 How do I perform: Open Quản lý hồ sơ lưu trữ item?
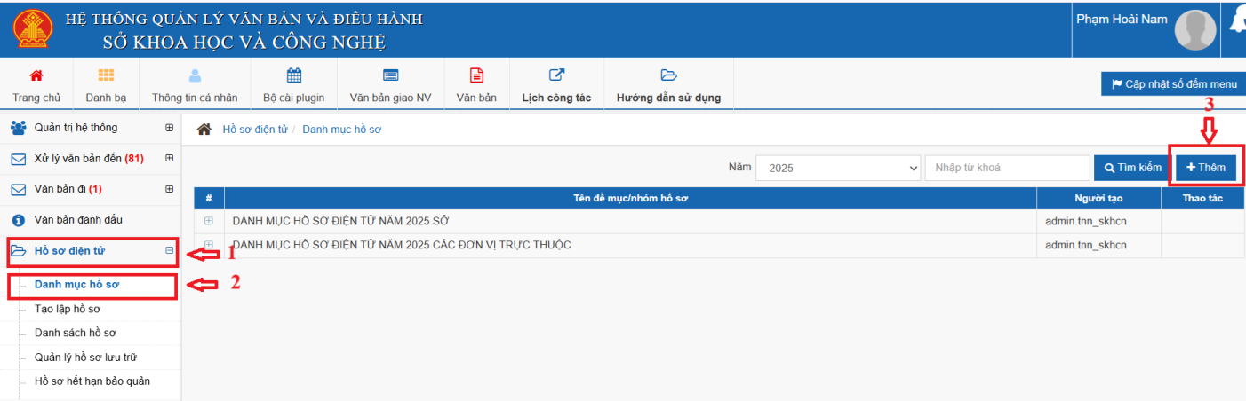pos(85,358)
